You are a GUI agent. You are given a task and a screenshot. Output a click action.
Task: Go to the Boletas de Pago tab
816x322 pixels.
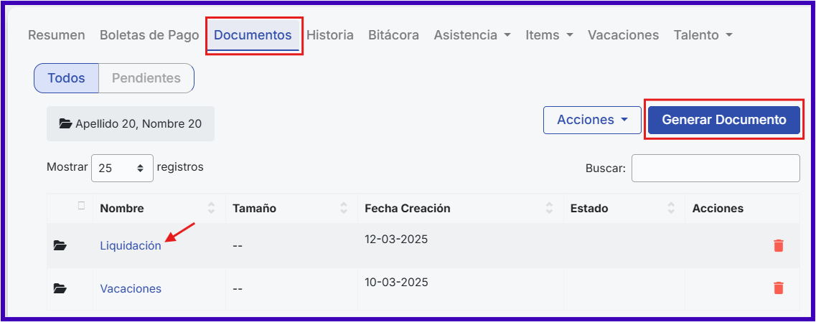coord(149,34)
